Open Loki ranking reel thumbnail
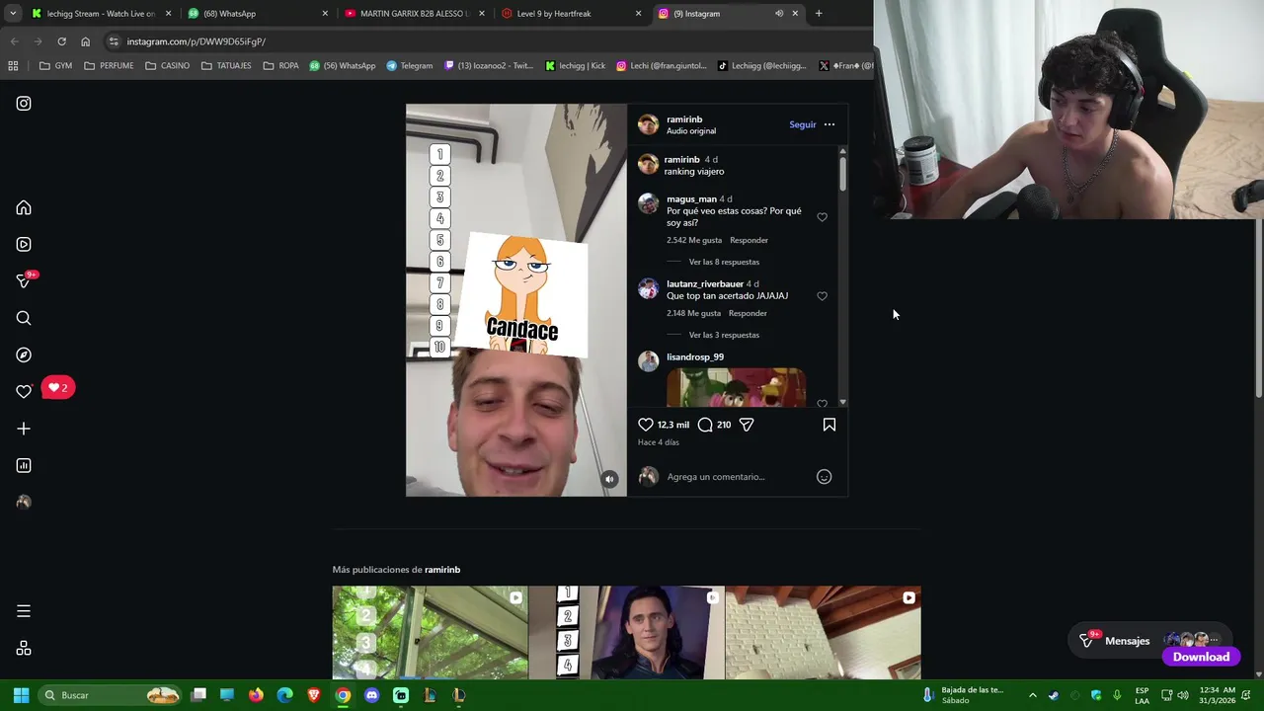This screenshot has width=1264, height=711. pos(626,632)
